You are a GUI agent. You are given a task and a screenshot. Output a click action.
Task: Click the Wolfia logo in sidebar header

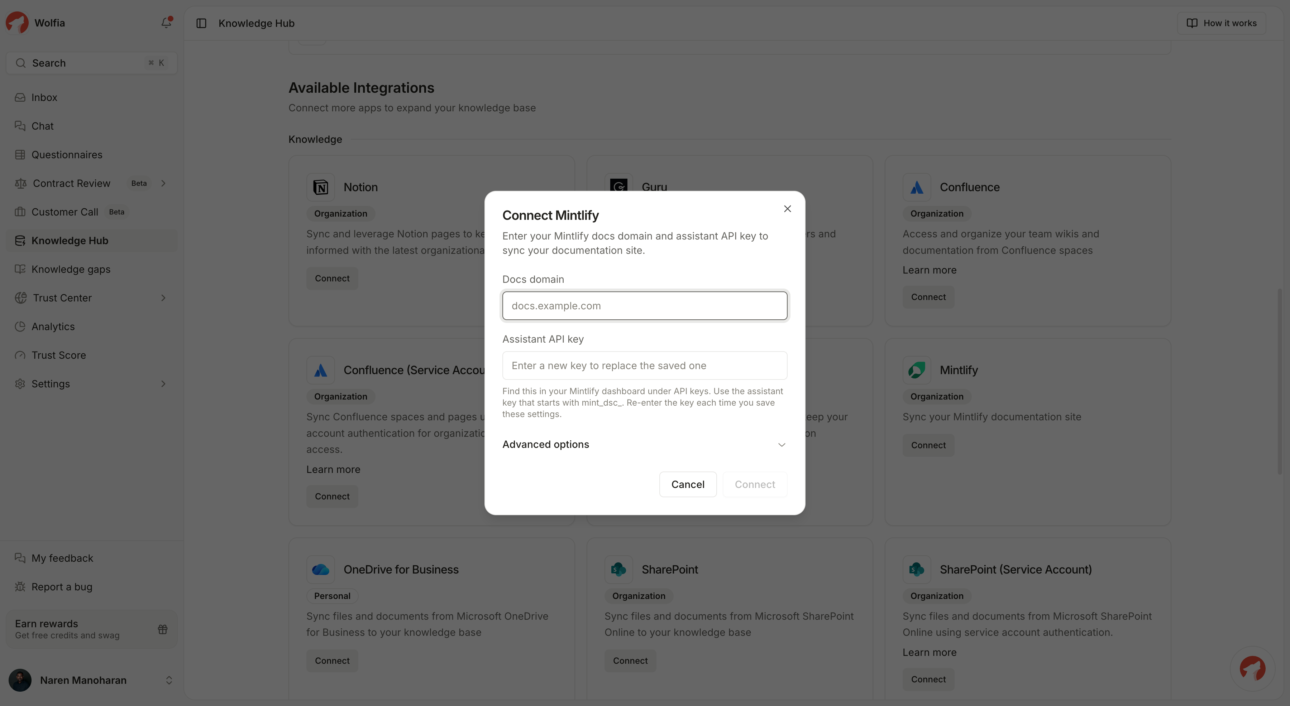(17, 23)
